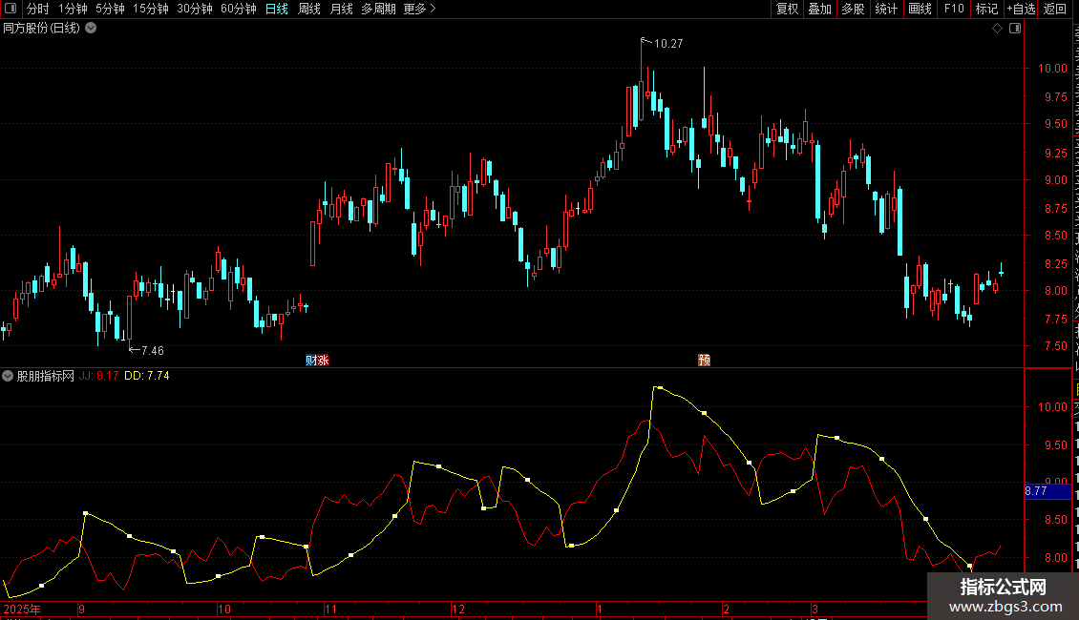Click the JJ: 8.17 indicator value

click(99, 376)
